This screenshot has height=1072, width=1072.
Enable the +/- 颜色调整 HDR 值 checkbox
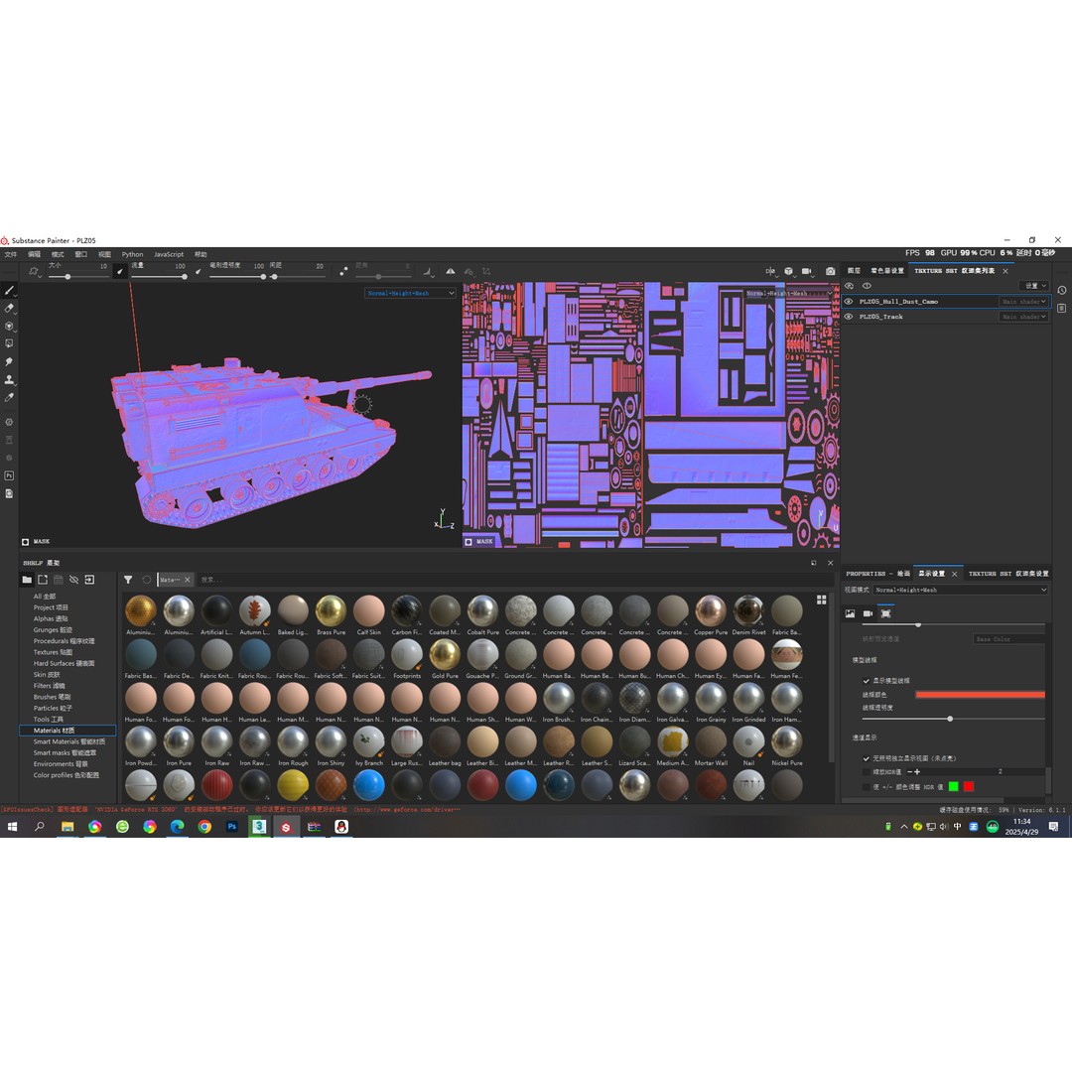pos(867,787)
